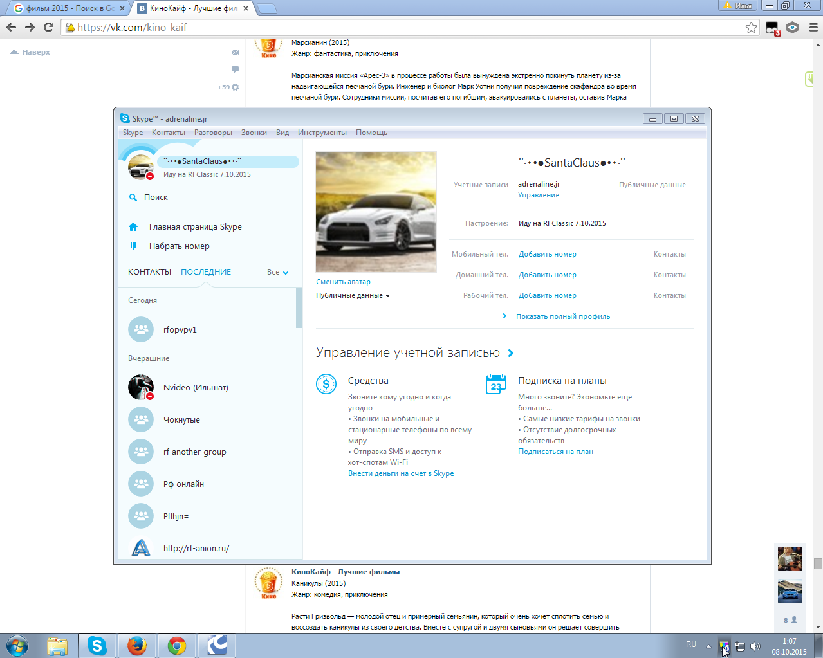Screen dimensions: 823x658
Task: Click the Pflhjn= group avatar icon
Action: (141, 516)
